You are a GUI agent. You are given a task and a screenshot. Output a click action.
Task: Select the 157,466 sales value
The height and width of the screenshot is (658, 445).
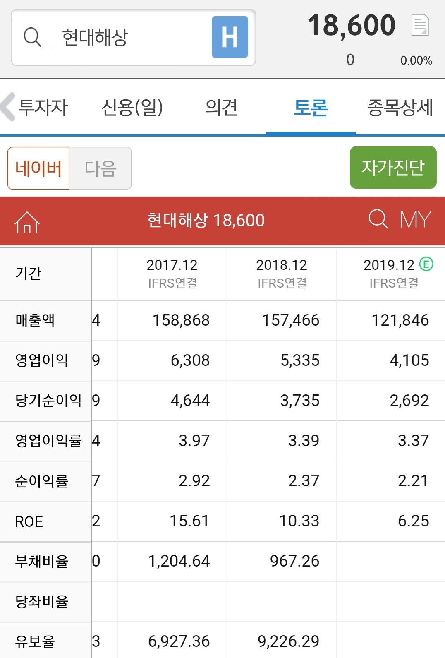[291, 320]
